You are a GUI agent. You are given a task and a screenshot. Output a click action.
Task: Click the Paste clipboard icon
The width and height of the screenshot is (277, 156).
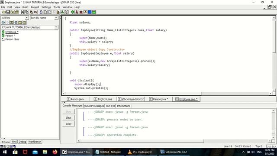click(x=31, y=12)
